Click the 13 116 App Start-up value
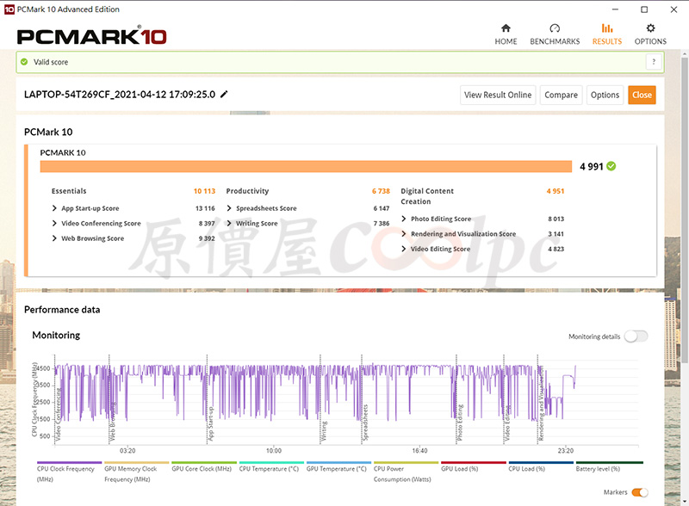This screenshot has height=506, width=689. [x=205, y=208]
